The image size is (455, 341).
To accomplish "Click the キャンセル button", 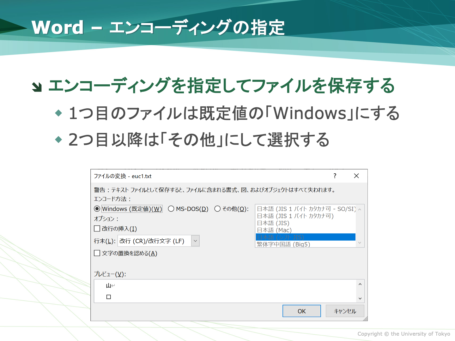I will (345, 311).
